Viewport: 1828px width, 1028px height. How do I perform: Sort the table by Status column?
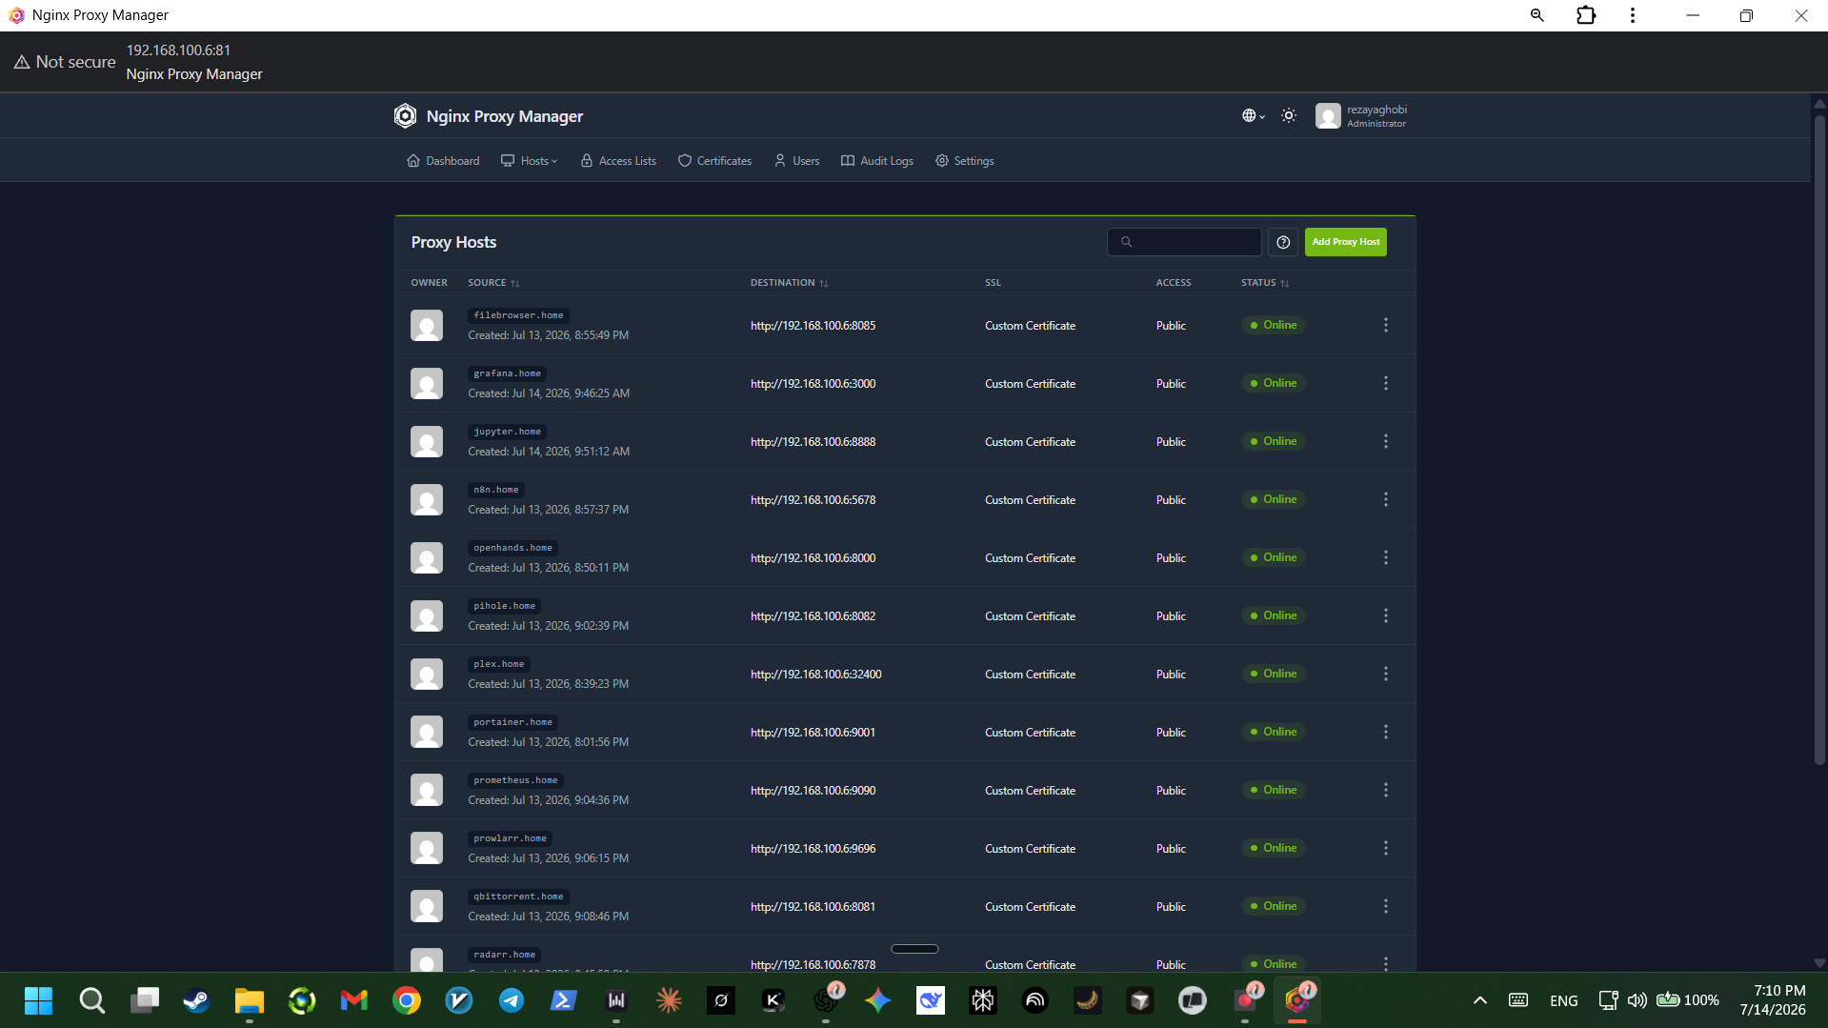pos(1265,283)
